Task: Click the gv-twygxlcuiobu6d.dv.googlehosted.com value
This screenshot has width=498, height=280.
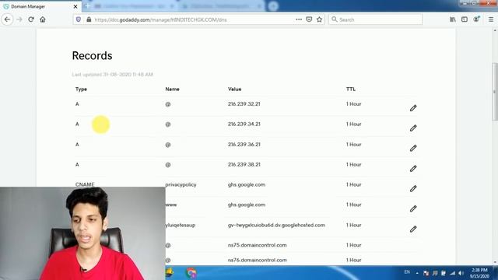Action: [x=276, y=225]
